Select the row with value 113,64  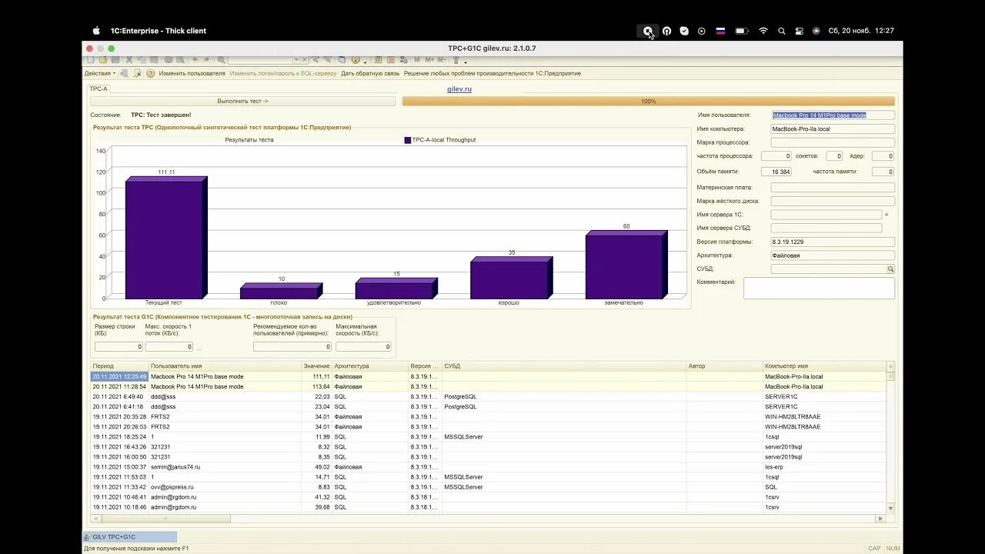489,386
